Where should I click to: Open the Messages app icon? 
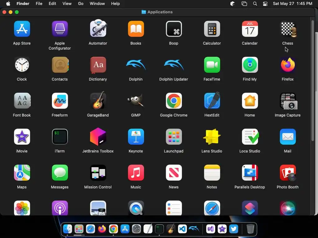[x=60, y=173]
